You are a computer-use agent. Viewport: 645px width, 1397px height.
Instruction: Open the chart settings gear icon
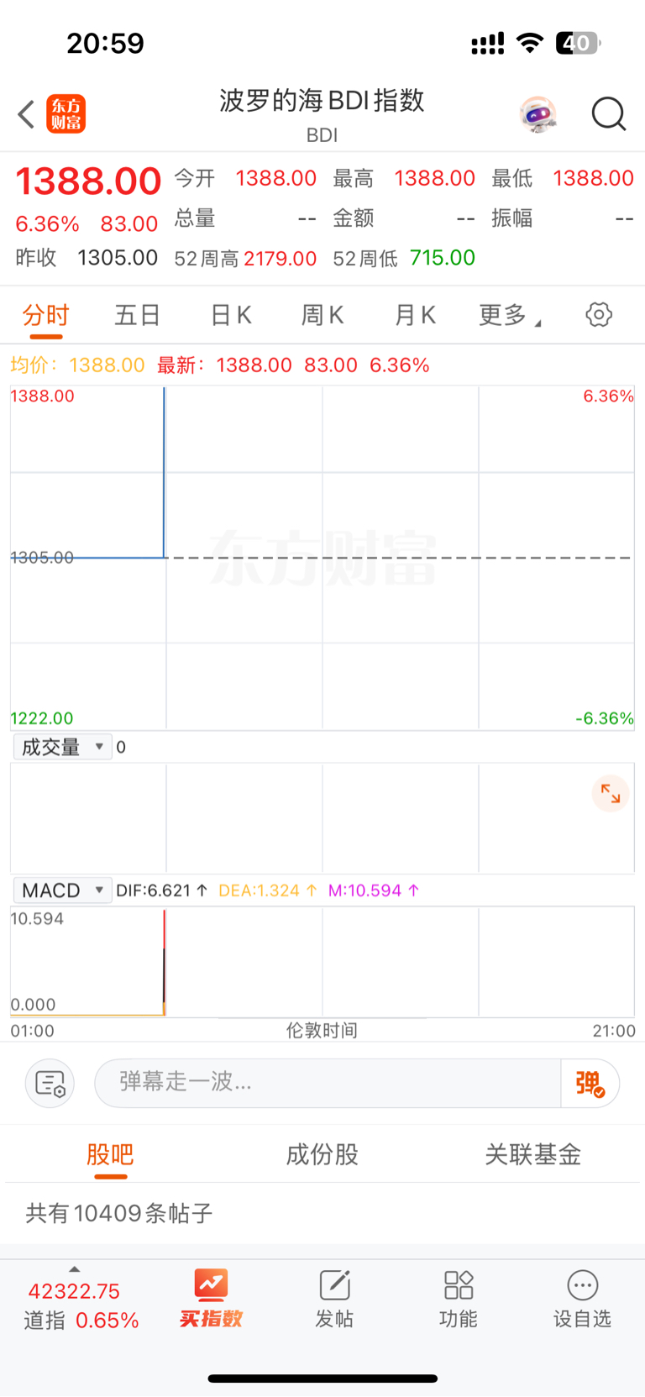[599, 315]
